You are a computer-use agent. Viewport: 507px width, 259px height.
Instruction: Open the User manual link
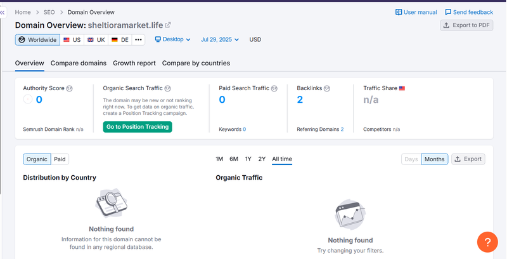(x=420, y=12)
